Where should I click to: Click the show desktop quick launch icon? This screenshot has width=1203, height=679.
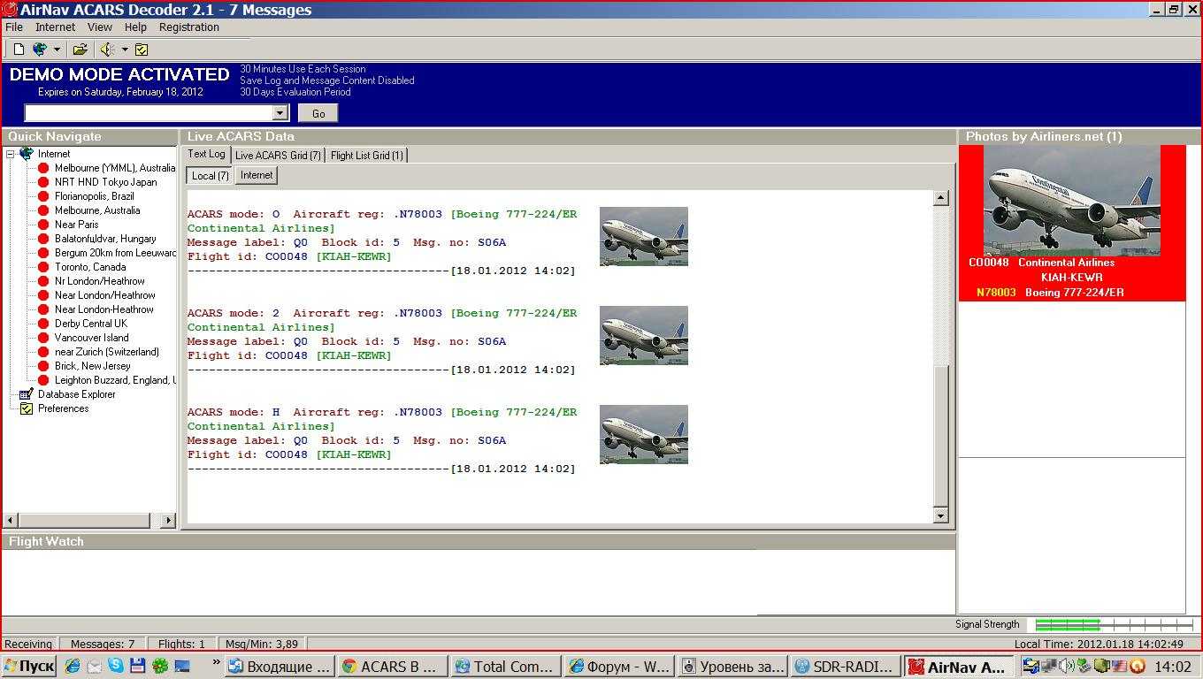181,666
